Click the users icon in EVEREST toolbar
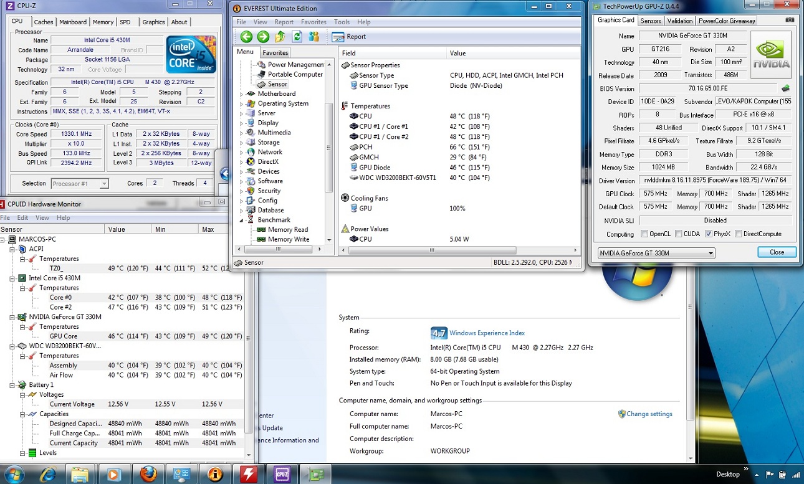The image size is (804, 484). coord(314,37)
